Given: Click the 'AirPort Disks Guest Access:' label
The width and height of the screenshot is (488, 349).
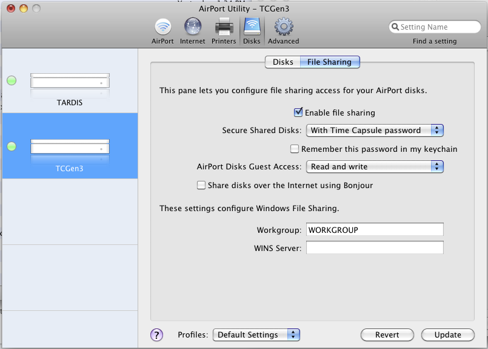Looking at the screenshot, I should [249, 167].
